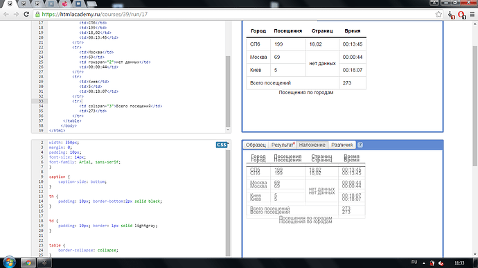Click the RU language indicator in the tray
Viewport: 478px width, 268px height.
414,262
